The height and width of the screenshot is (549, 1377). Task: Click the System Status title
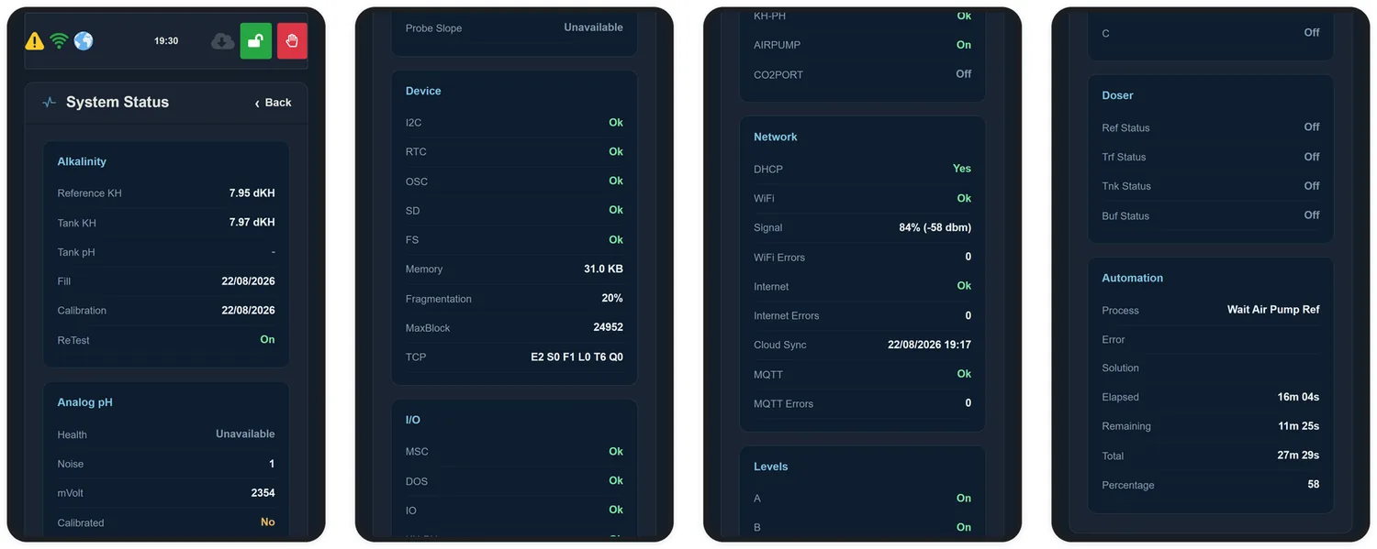(118, 102)
